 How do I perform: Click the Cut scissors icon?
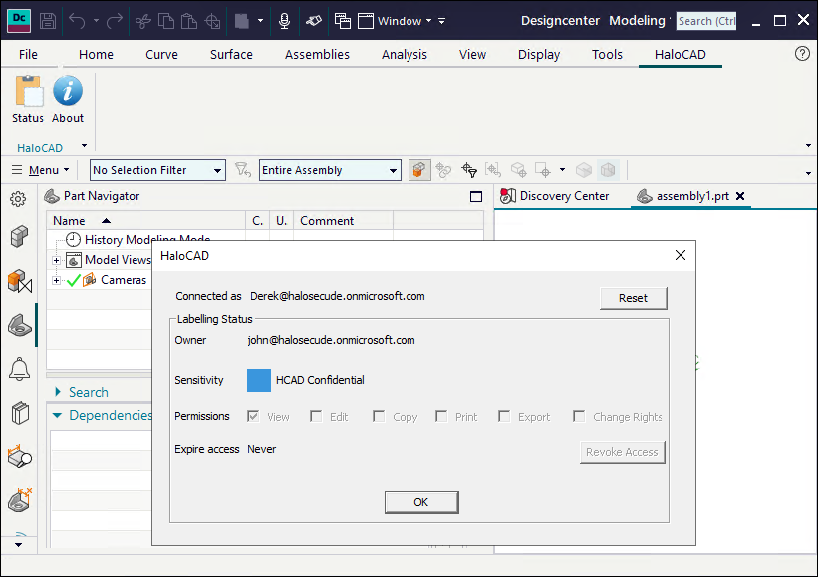pyautogui.click(x=142, y=21)
